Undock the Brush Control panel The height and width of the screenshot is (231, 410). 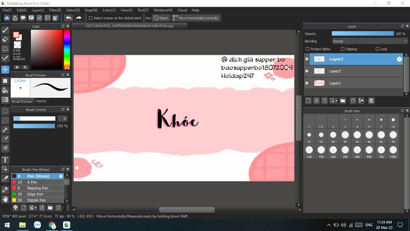click(x=63, y=109)
